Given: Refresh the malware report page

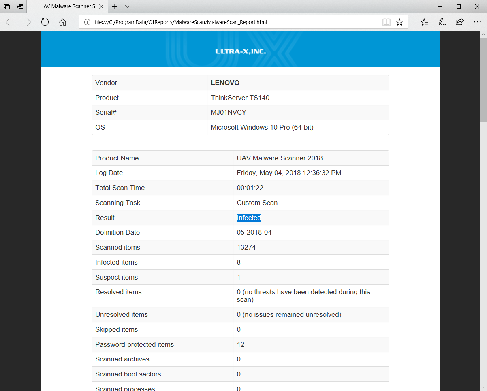Looking at the screenshot, I should tap(45, 22).
